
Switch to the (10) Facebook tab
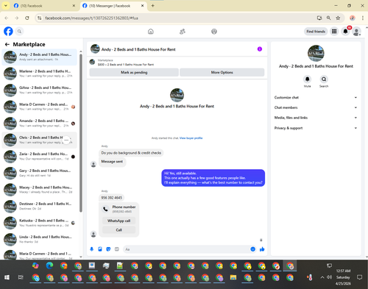tap(44, 6)
